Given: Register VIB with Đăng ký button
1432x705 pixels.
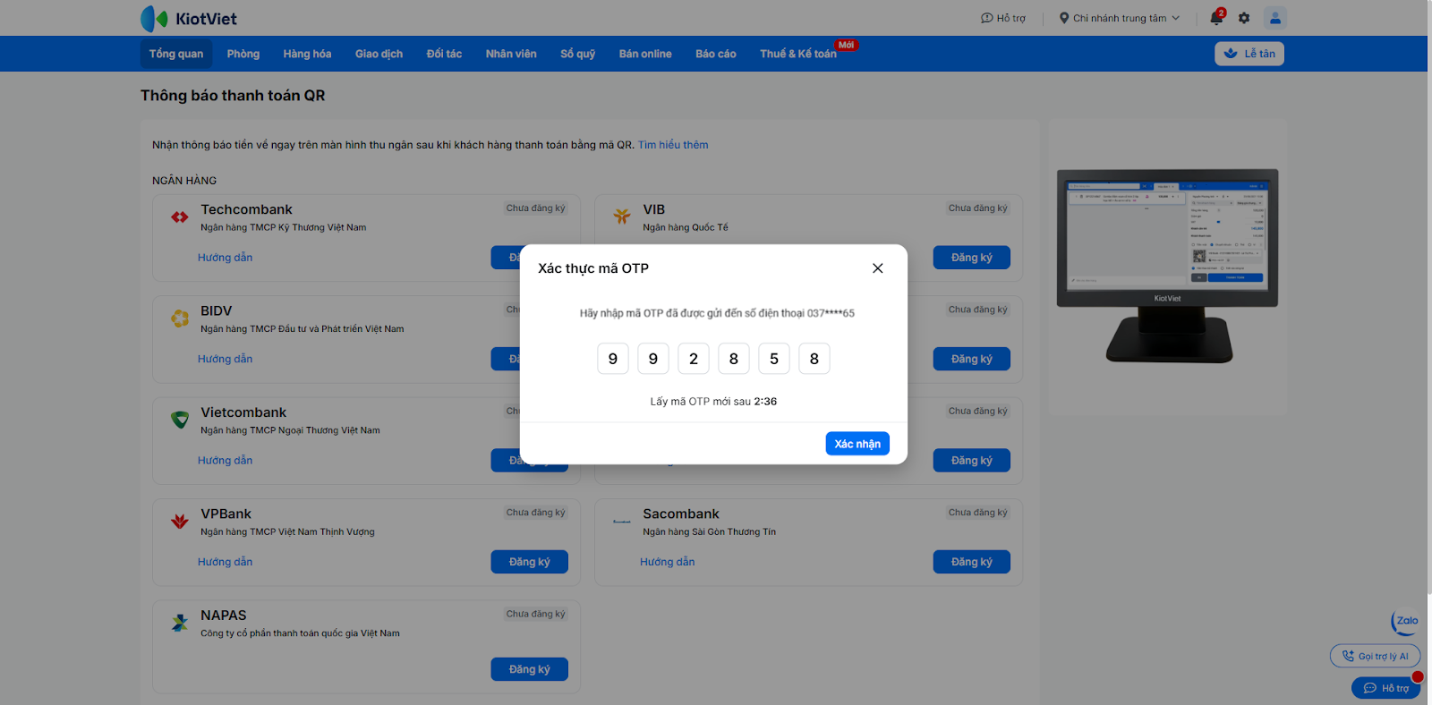Looking at the screenshot, I should coord(972,258).
